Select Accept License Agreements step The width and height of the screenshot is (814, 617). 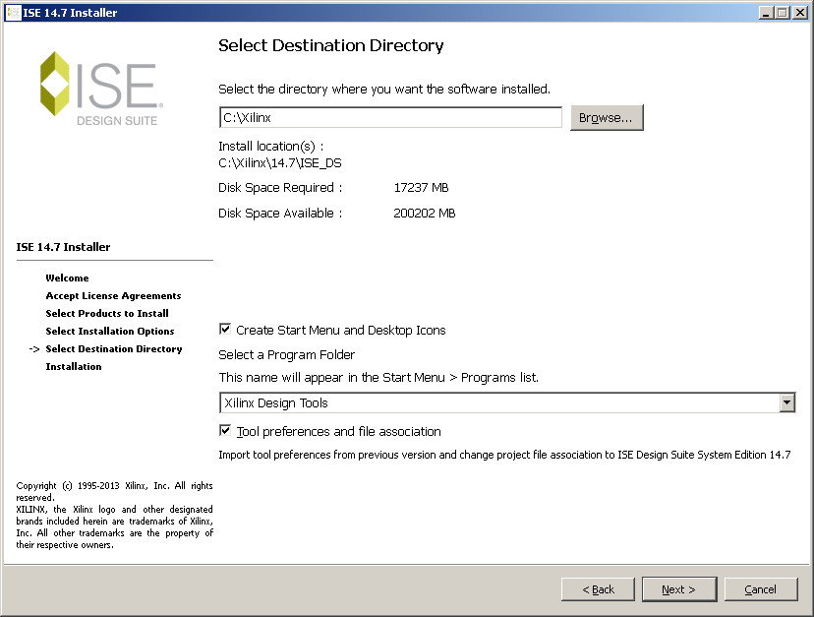coord(113,296)
